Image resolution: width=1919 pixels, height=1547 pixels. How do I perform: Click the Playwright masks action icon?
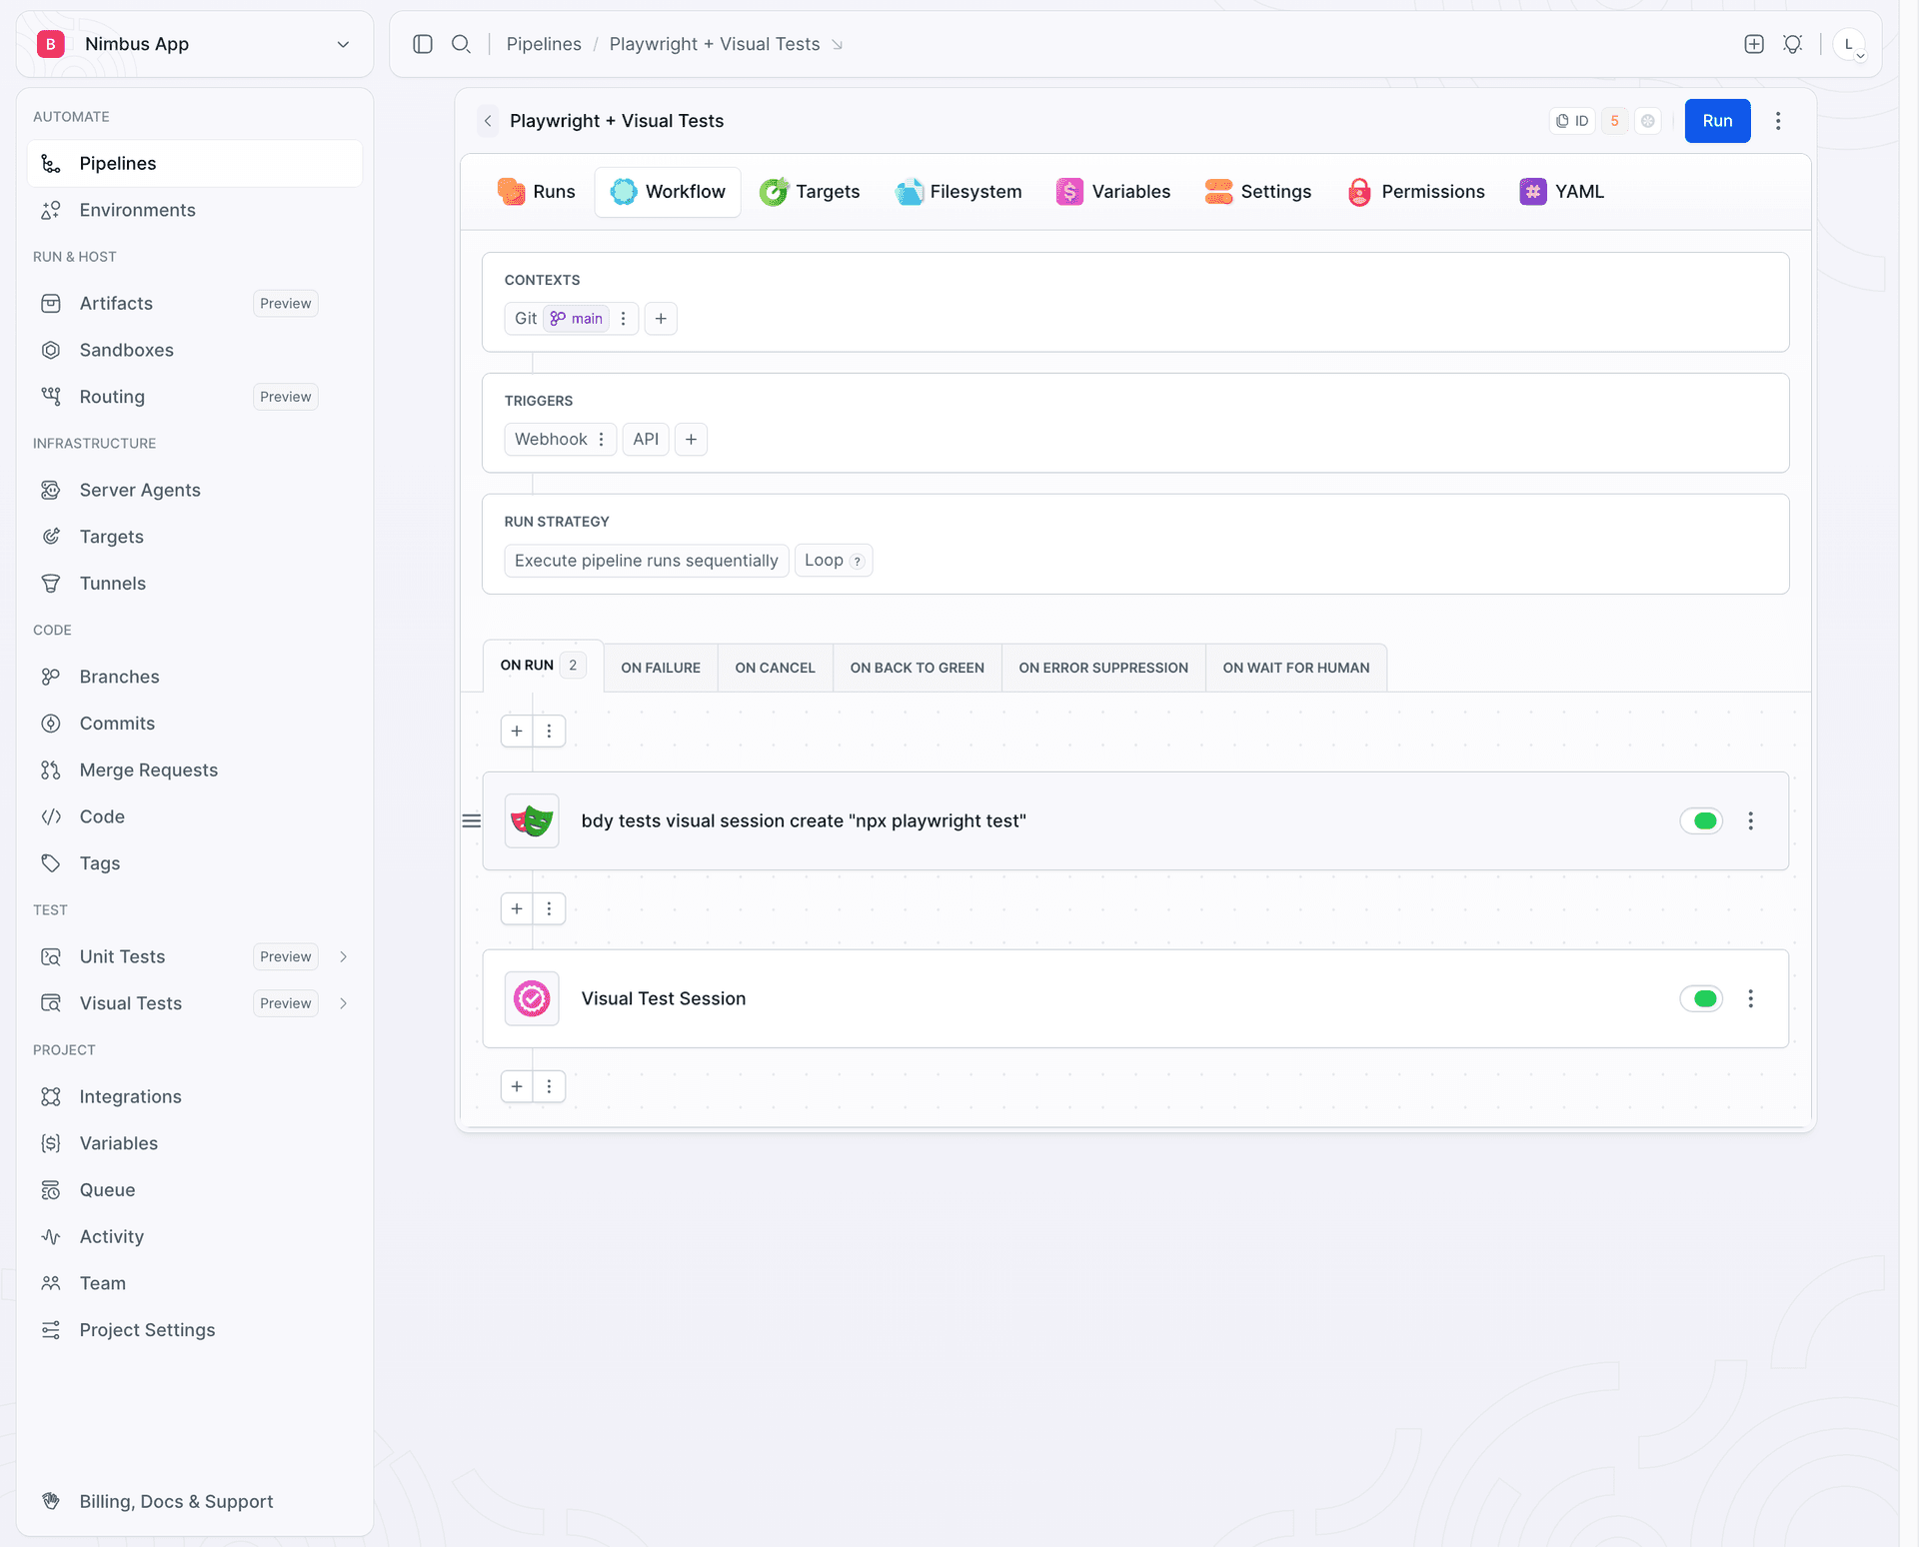[532, 820]
